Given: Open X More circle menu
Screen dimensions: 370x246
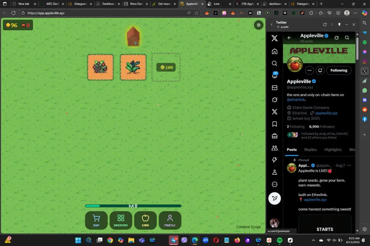Looking at the screenshot, I should pos(275,184).
